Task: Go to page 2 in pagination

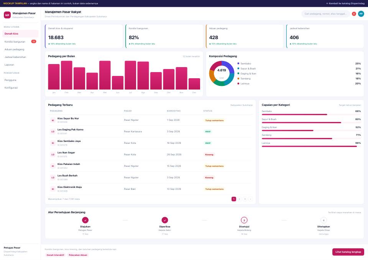Action: pyautogui.click(x=239, y=199)
